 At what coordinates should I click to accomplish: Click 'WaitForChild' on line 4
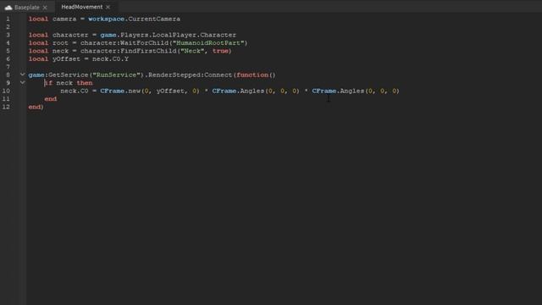144,43
